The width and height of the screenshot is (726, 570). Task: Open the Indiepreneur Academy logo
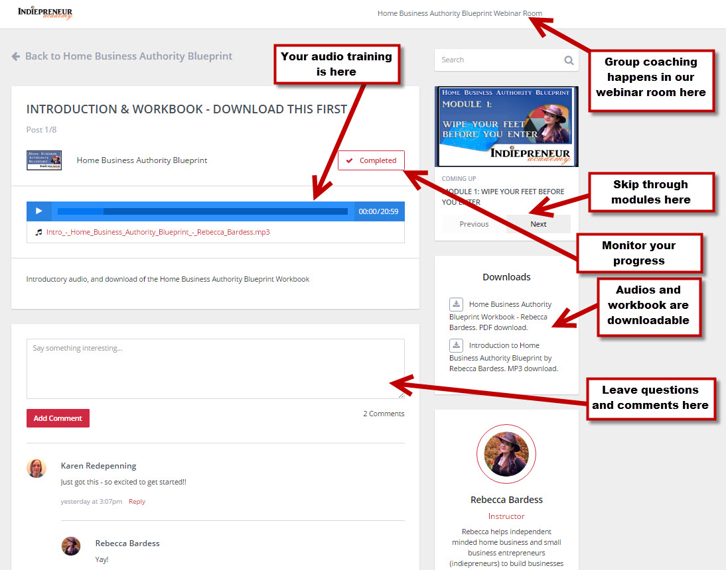tap(45, 13)
